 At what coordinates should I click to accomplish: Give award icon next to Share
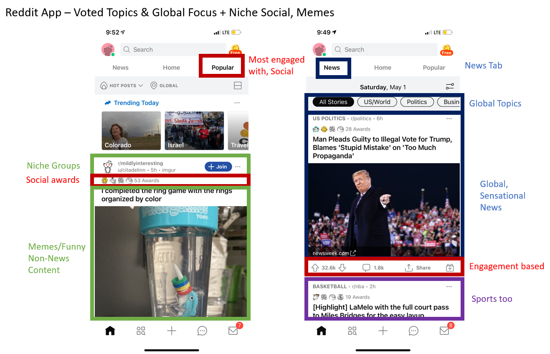click(x=450, y=268)
